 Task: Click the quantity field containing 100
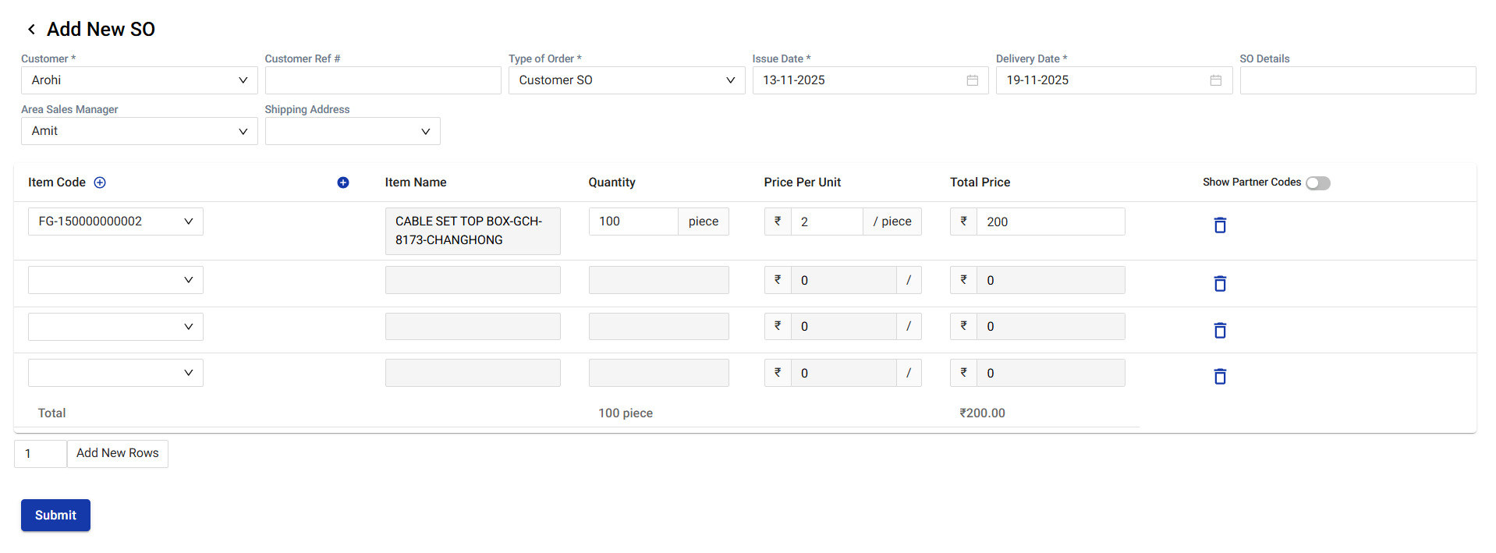(x=633, y=222)
